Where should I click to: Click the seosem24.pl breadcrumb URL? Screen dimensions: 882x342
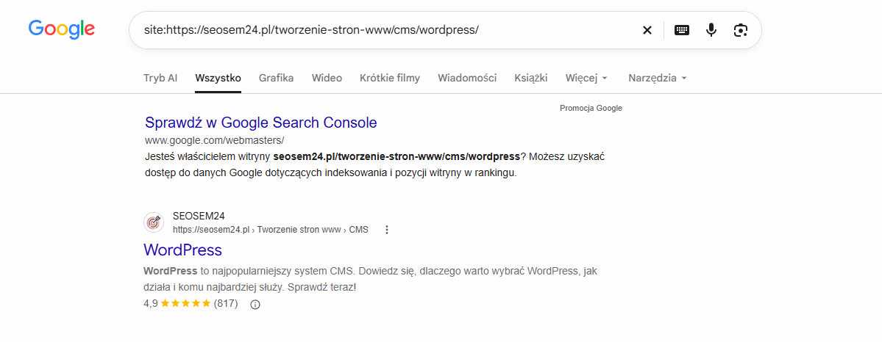pyautogui.click(x=271, y=229)
